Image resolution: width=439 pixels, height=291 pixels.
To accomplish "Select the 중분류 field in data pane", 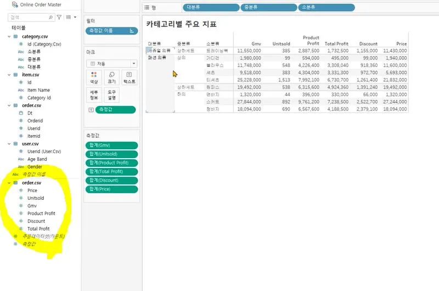I will pos(34,59).
